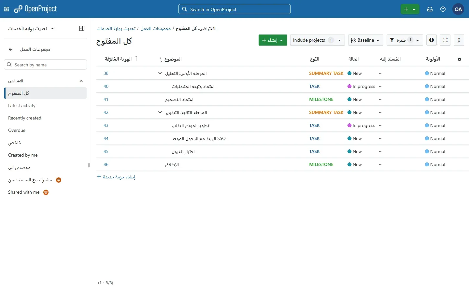Go back using the arrow beside مجموعات العمل
Viewport: 469px width, 293px height.
11,49
